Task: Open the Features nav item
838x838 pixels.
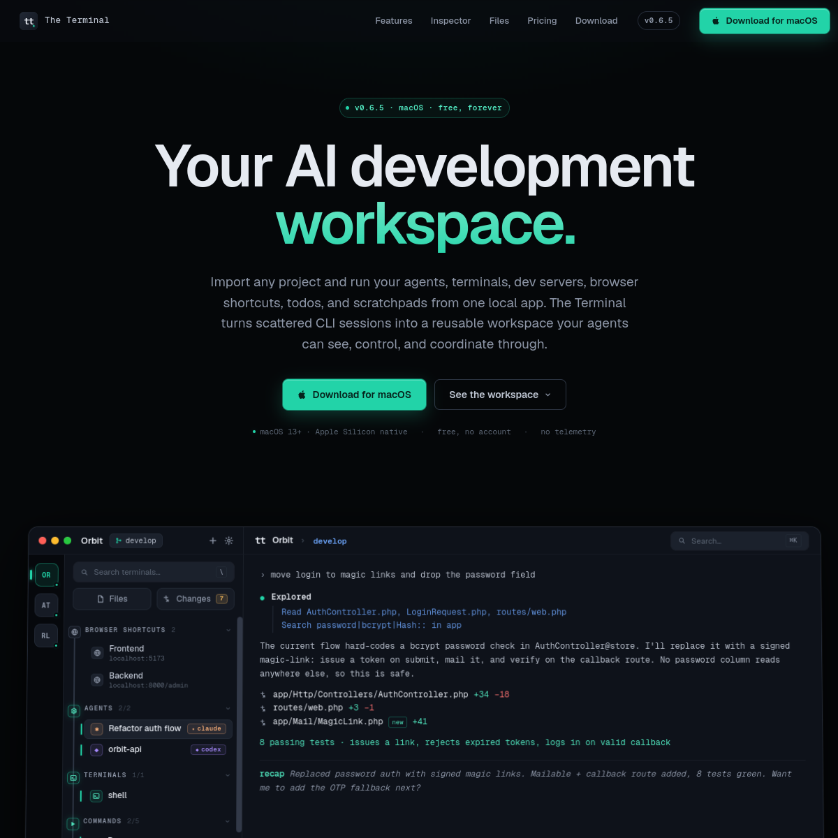Action: click(394, 21)
